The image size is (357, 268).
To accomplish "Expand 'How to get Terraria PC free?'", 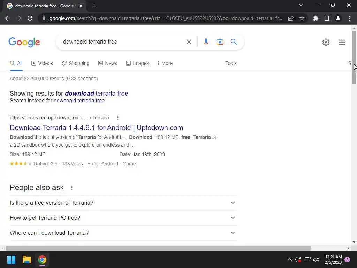I will point(123,218).
